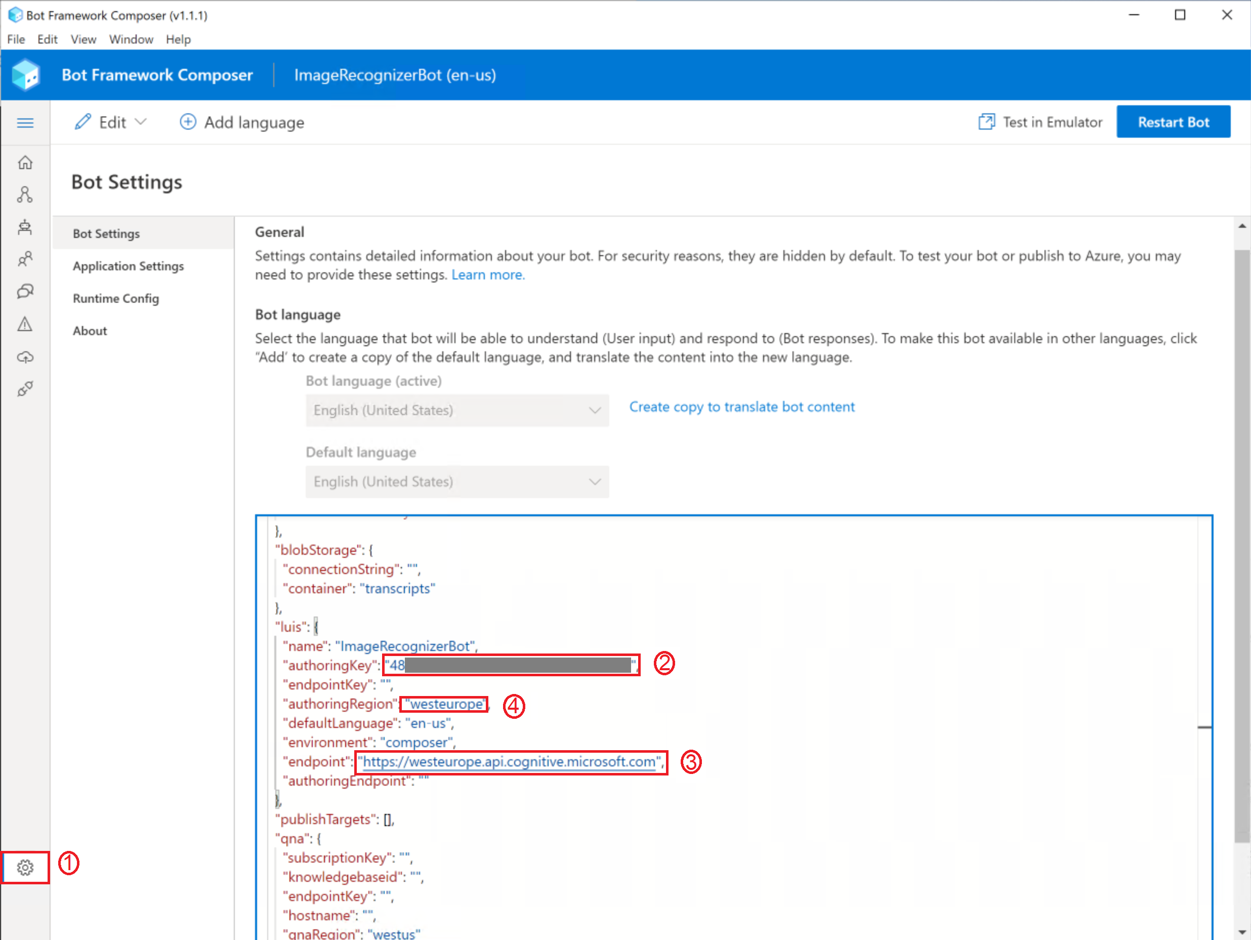
Task: Click the warning/alert triangle icon in sidebar
Action: 26,324
